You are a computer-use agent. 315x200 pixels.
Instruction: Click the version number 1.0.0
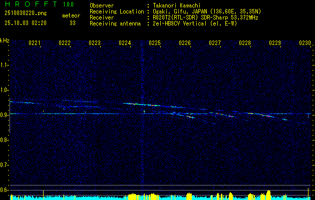coord(68,4)
